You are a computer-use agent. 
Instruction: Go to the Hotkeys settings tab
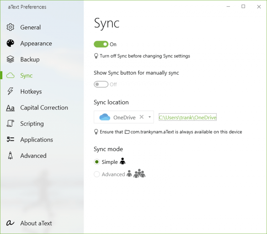click(x=31, y=92)
